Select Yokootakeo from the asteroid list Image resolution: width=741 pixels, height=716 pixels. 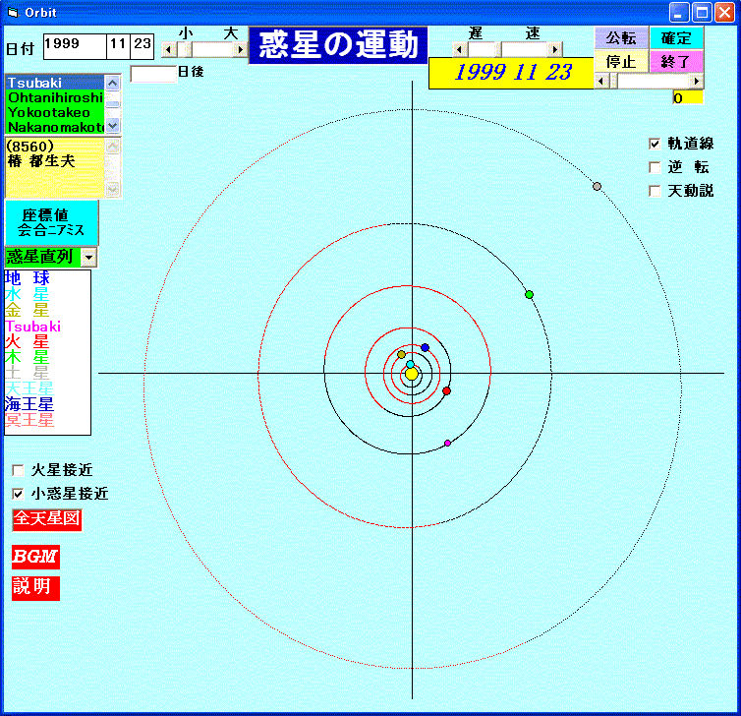(49, 112)
